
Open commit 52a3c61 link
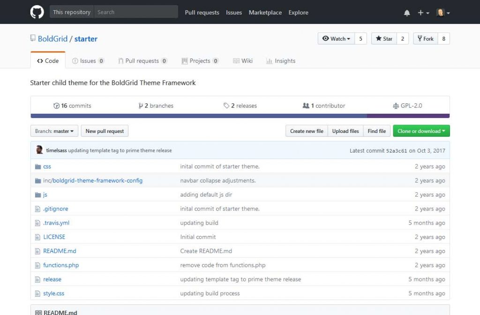click(x=397, y=151)
